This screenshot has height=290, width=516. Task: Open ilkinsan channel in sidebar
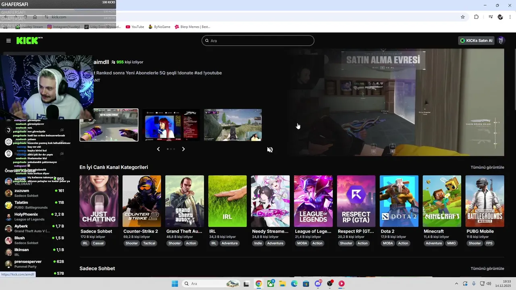pyautogui.click(x=35, y=252)
